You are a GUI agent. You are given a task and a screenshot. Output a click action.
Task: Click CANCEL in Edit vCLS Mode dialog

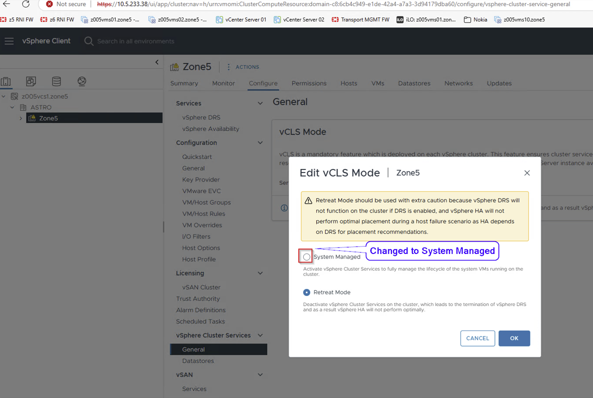[x=477, y=338]
